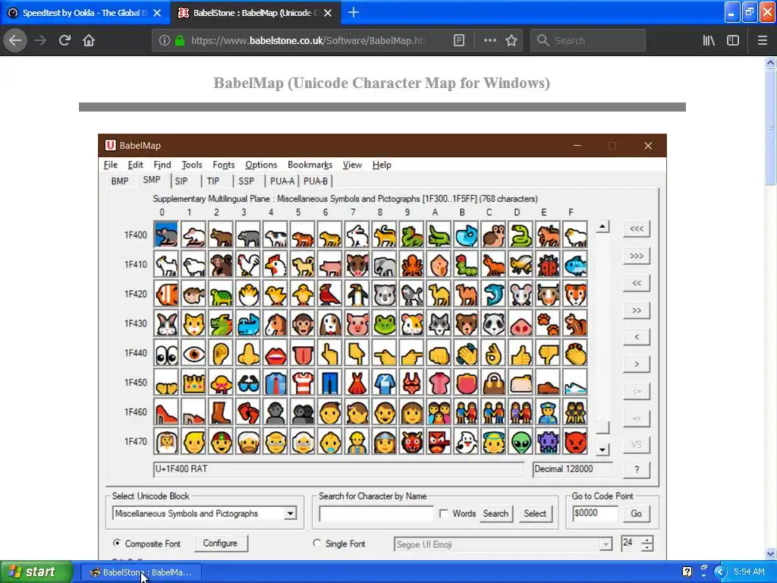Click the character grid scroll up arrow
The image size is (777, 583).
pyautogui.click(x=602, y=227)
